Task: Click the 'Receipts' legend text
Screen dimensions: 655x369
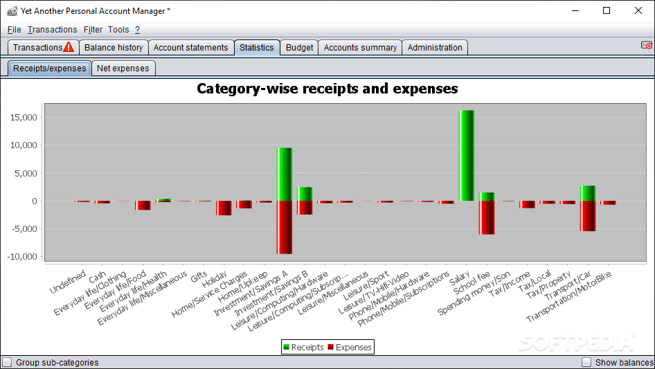Action: point(307,348)
